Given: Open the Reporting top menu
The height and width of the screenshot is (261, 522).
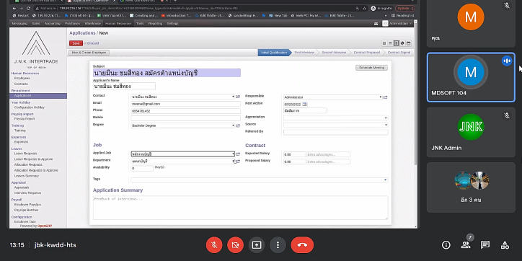Looking at the screenshot, I should click(x=155, y=24).
